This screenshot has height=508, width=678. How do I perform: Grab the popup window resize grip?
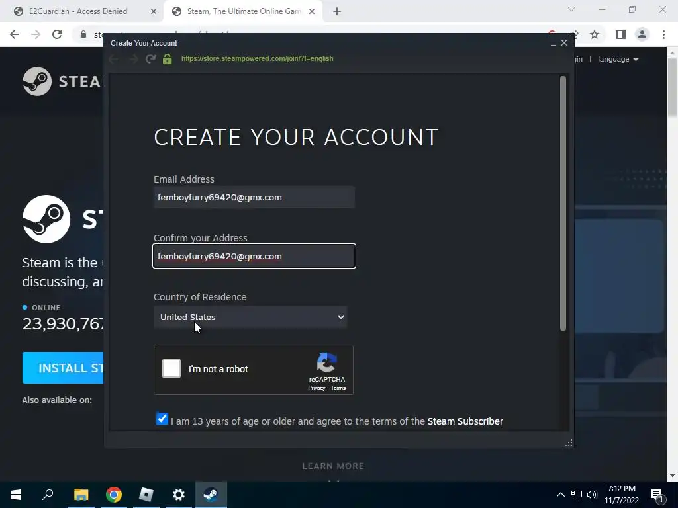coord(569,443)
